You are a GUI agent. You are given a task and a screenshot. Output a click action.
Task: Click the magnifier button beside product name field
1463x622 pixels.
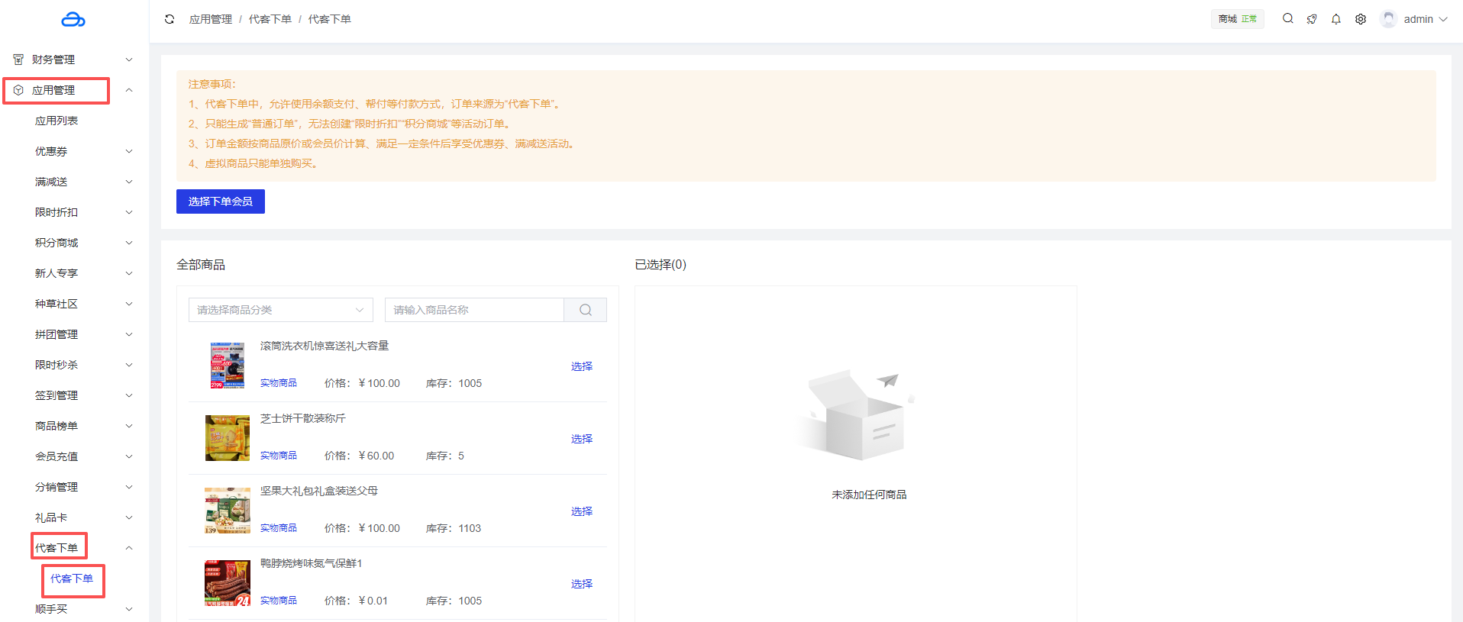coord(585,310)
